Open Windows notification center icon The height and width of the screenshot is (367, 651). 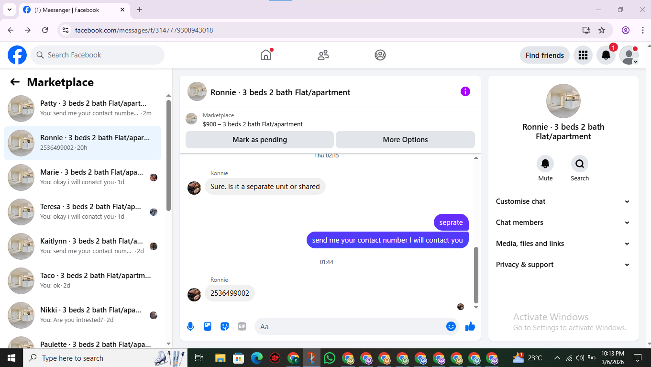coord(637,358)
